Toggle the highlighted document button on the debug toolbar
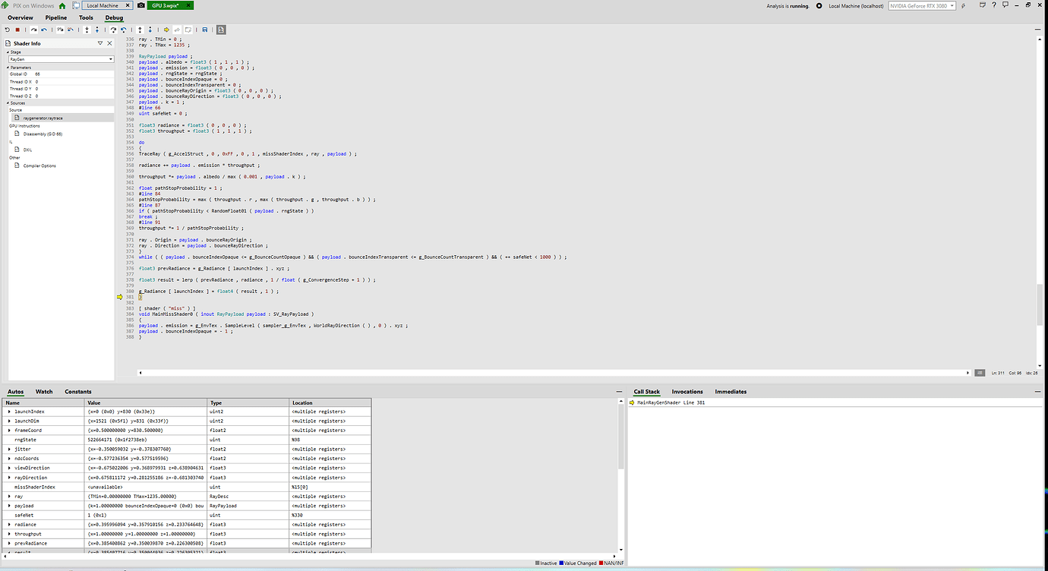 (220, 30)
